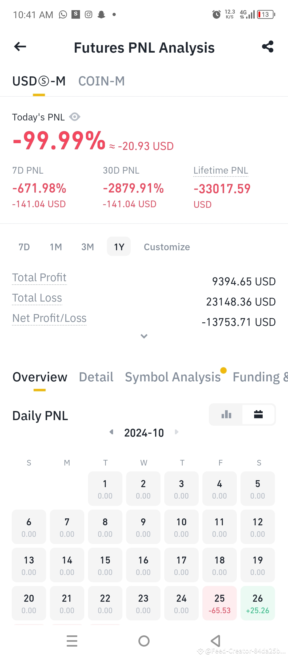Toggle Today's PNL visibility eye
Screen dimensions: 288x657
(x=75, y=117)
